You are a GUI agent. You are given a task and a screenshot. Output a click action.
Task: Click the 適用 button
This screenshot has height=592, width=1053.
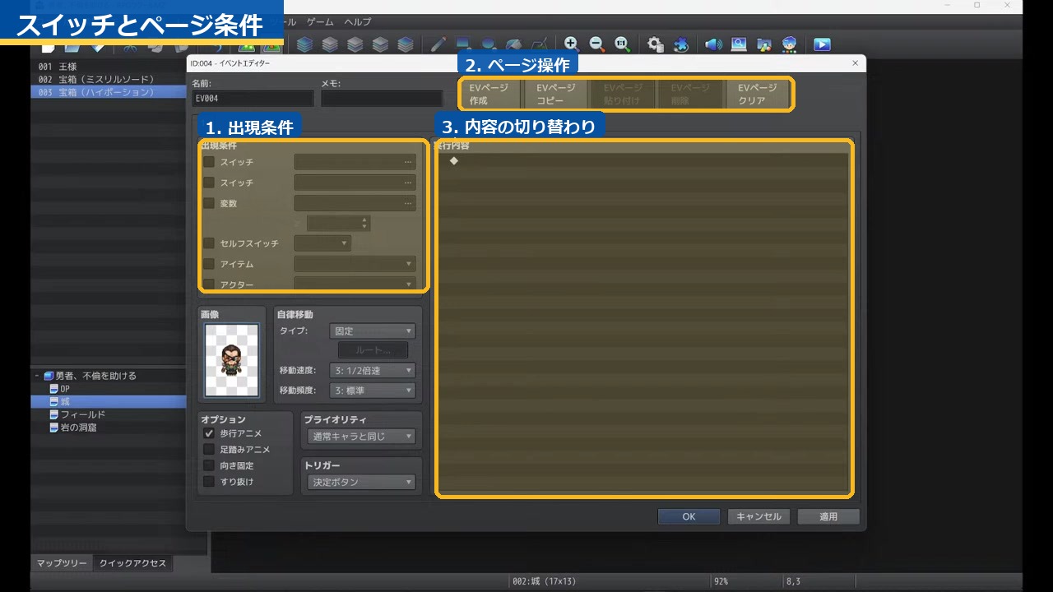point(828,516)
